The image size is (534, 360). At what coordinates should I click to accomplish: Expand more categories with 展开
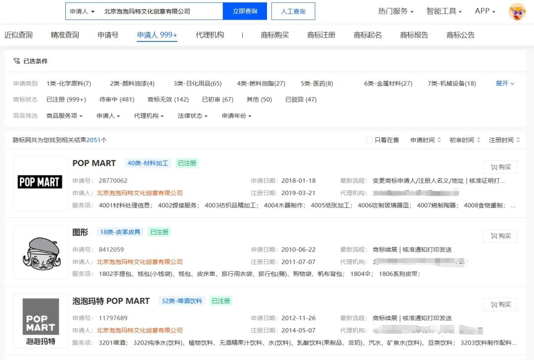[505, 83]
